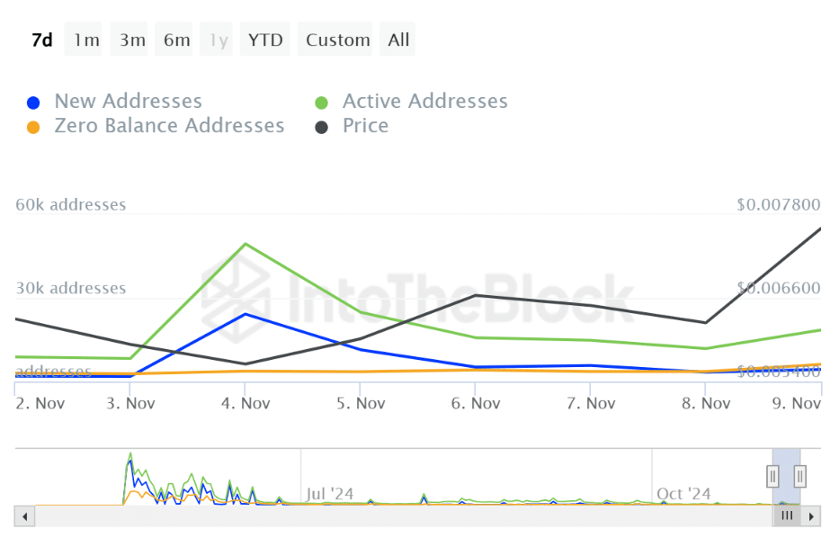Click blue New Addresses peak on 4. Nov
The image size is (839, 556).
point(245,314)
